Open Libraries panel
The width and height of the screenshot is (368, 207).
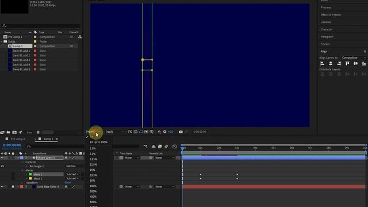pyautogui.click(x=326, y=22)
